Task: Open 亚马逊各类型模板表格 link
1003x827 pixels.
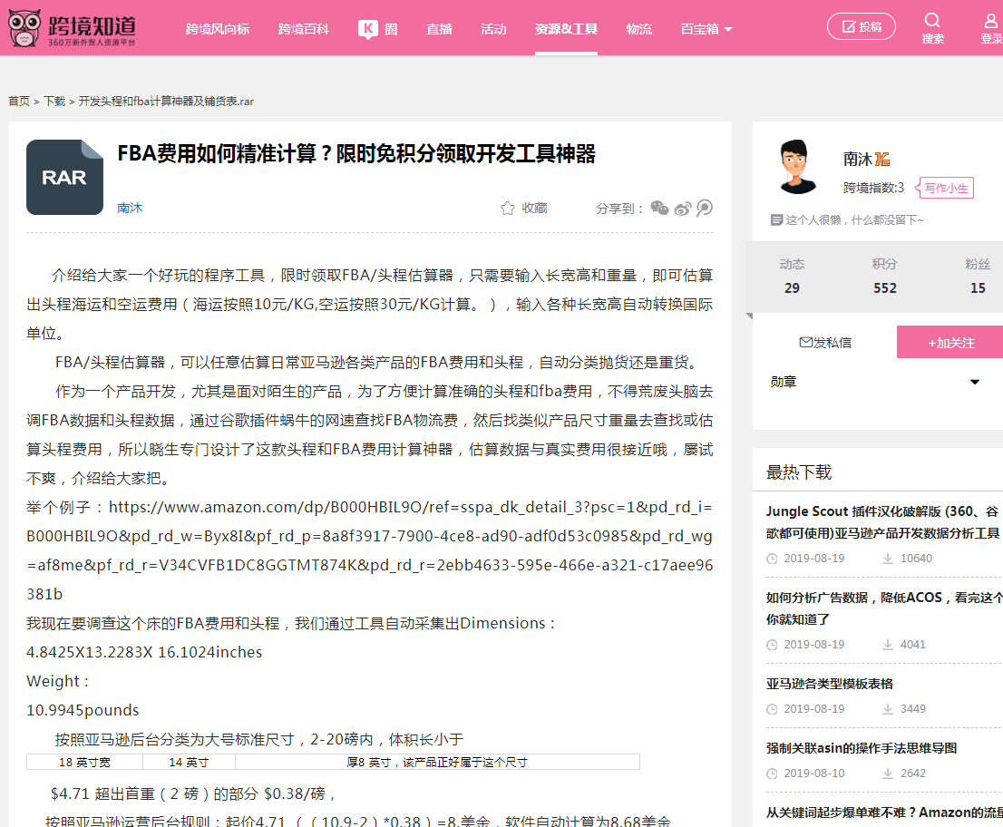Action: coord(830,684)
